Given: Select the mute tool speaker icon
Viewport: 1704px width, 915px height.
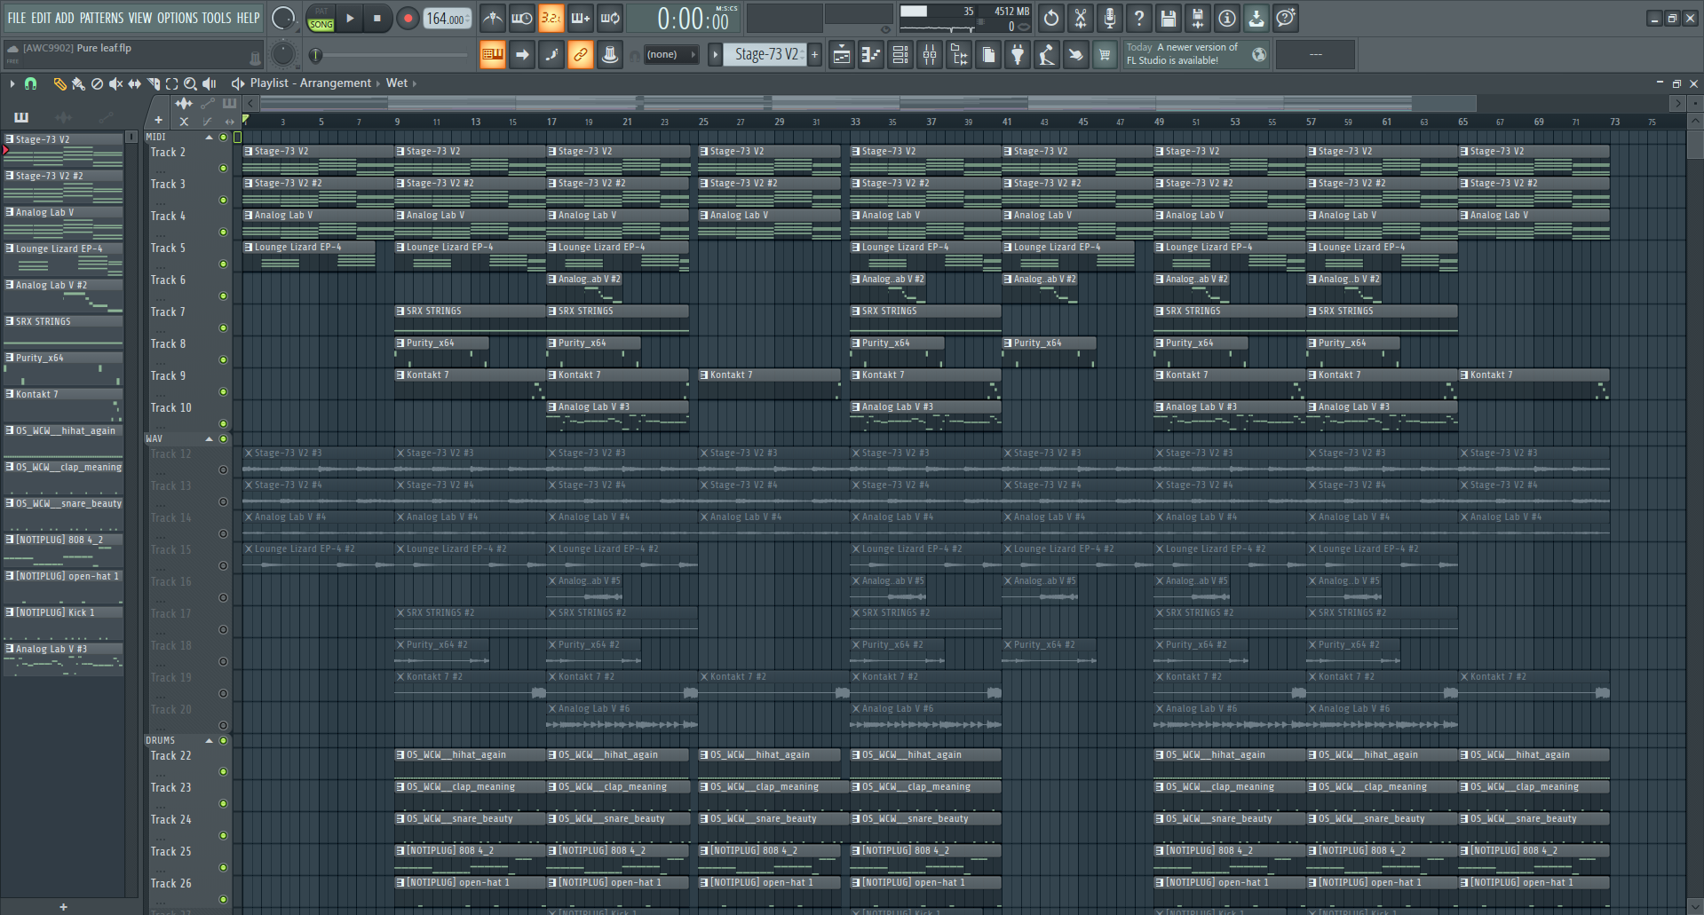Looking at the screenshot, I should pos(115,83).
